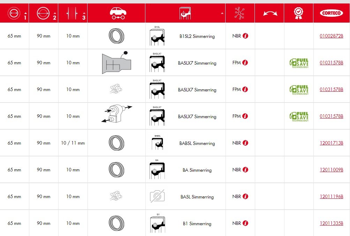Click the quality award ribbon header icon
Screen dimensions: 350x236
[x=298, y=13]
